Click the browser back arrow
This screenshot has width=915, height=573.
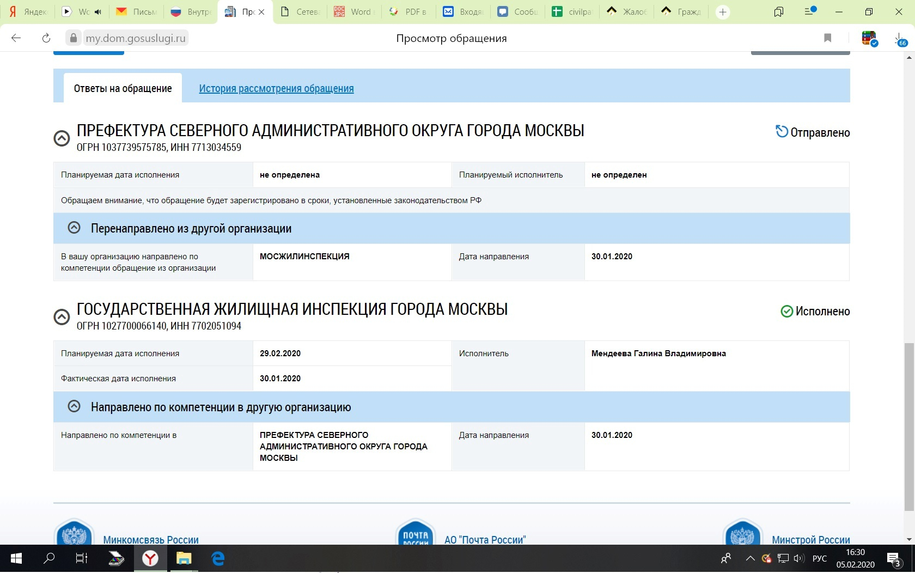click(16, 38)
